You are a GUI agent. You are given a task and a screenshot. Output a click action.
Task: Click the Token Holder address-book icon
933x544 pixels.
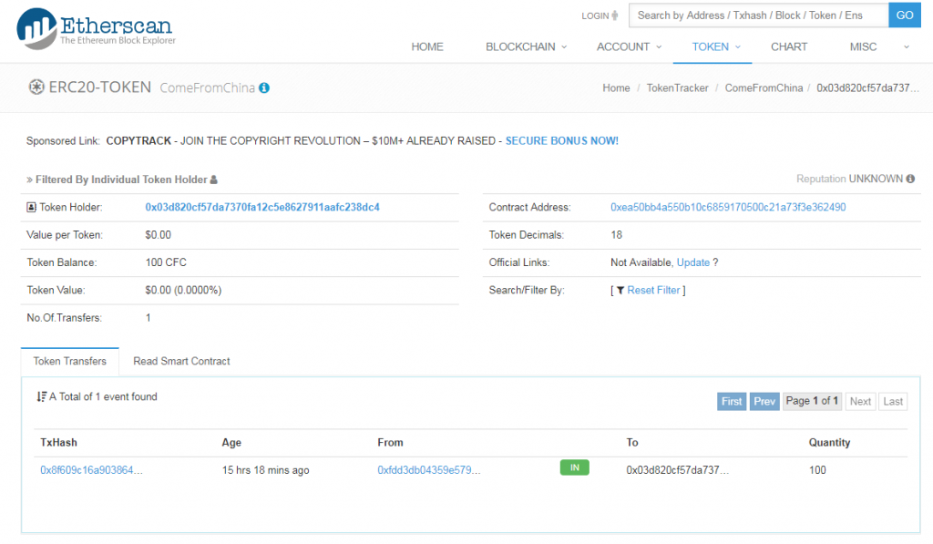click(32, 207)
